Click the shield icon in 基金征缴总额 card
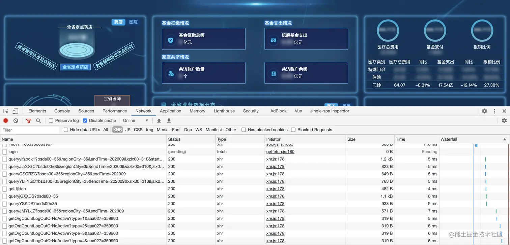Image resolution: width=510 pixels, height=245 pixels. point(171,40)
